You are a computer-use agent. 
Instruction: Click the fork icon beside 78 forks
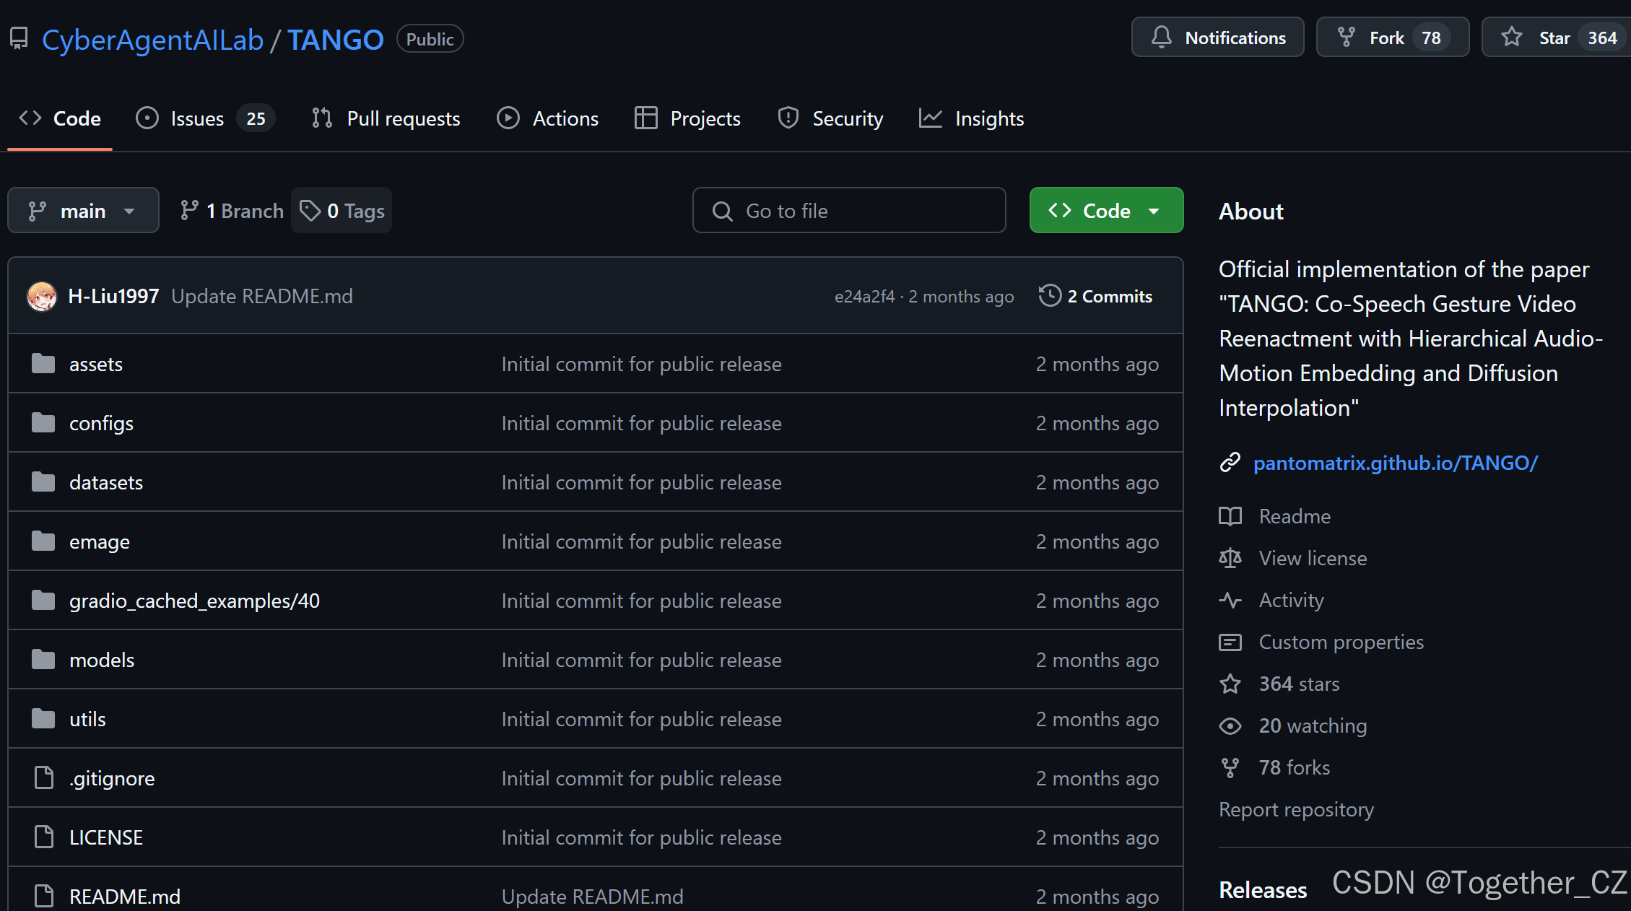[x=1230, y=767]
